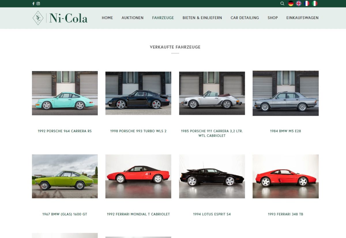Screen dimensions: 346x238
Task: Click the 1967 BMW (Glas) 1600 GT title
Action: coord(65,214)
